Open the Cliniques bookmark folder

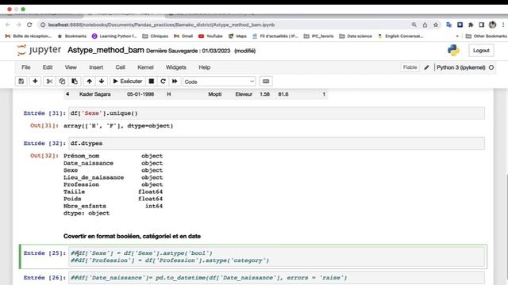pyautogui.click(x=156, y=36)
